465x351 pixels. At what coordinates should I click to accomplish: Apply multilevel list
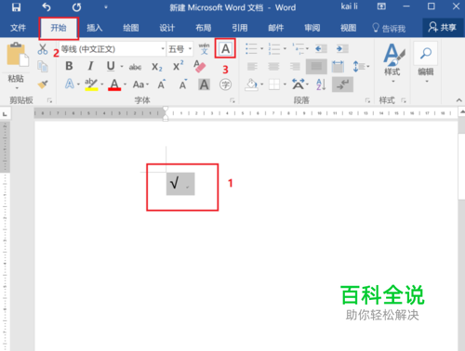click(298, 48)
